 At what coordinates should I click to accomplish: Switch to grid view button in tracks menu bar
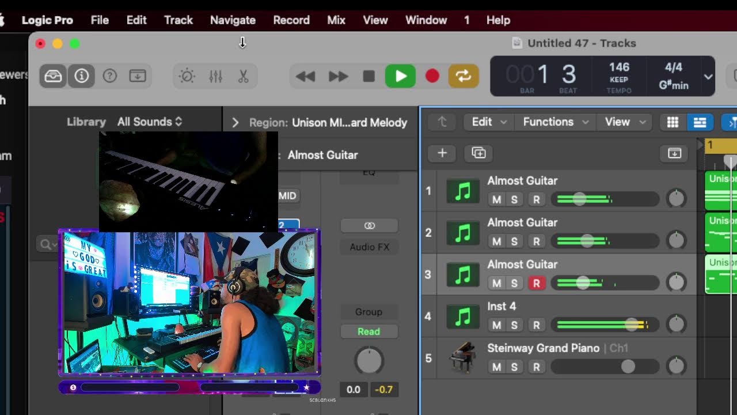pos(673,122)
